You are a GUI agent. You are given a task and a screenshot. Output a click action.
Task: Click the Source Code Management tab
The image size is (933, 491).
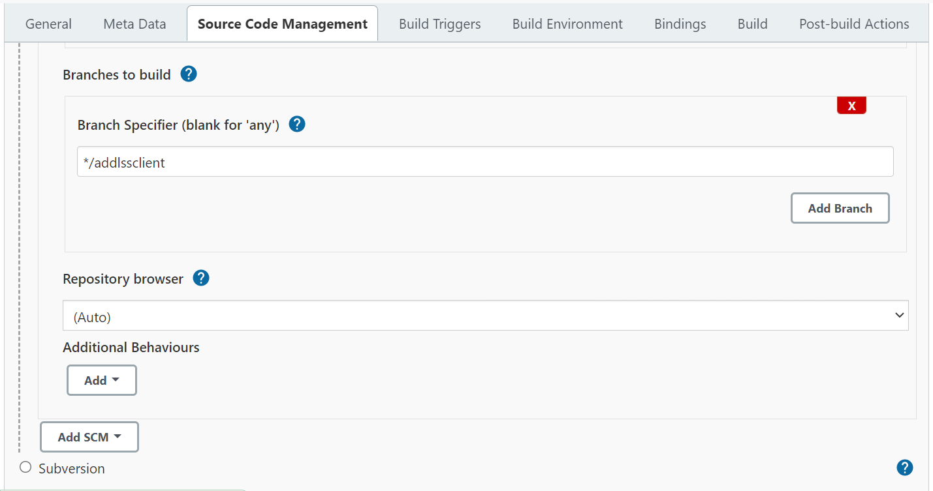[x=282, y=24]
